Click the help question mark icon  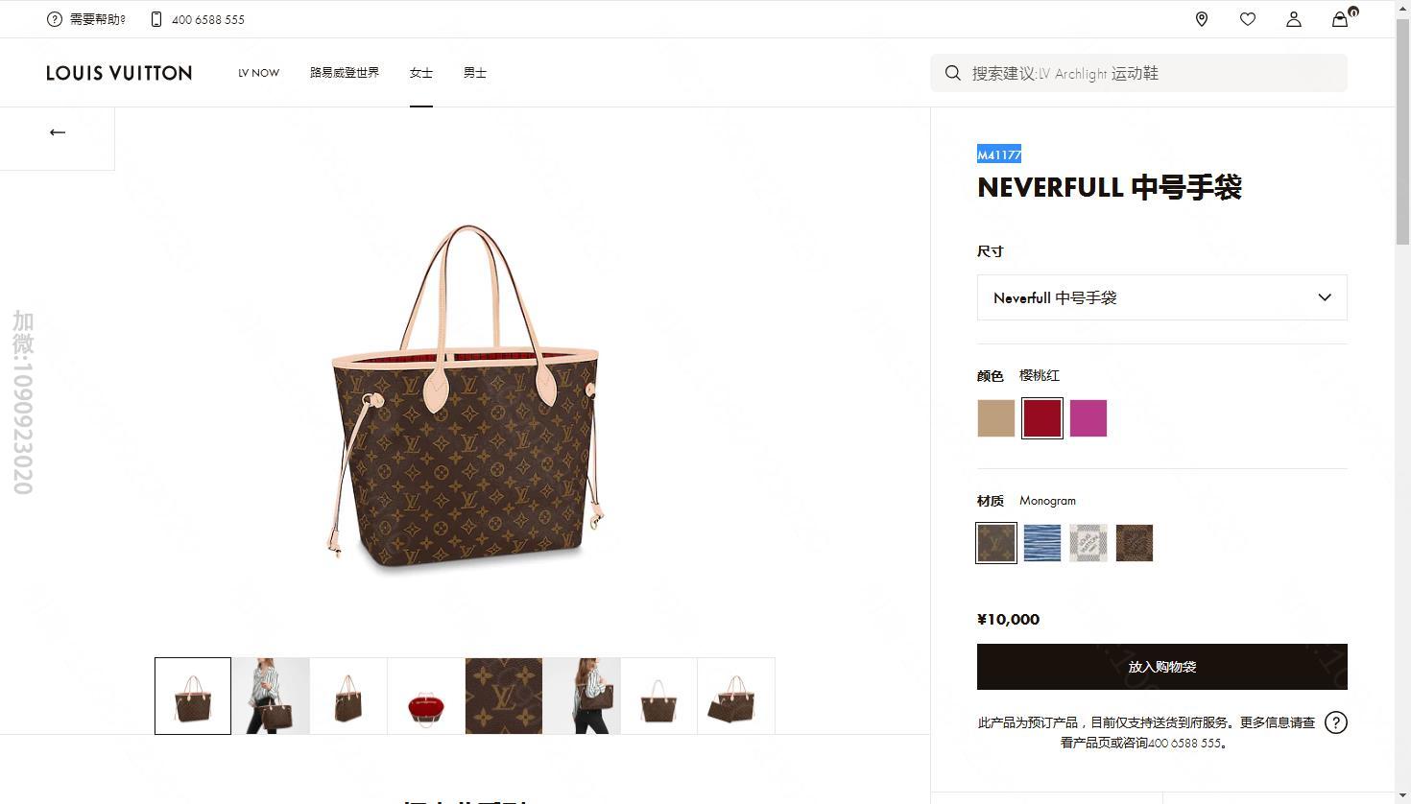click(55, 19)
